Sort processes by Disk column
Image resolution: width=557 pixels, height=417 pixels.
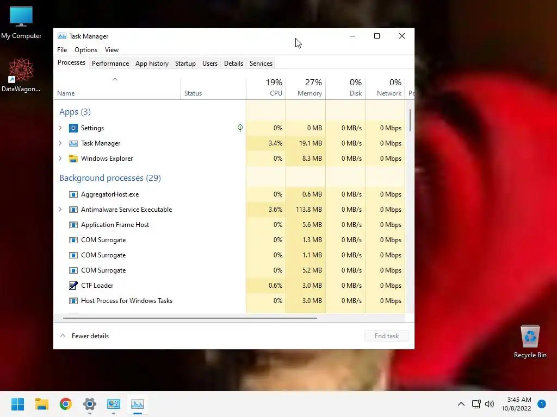345,88
